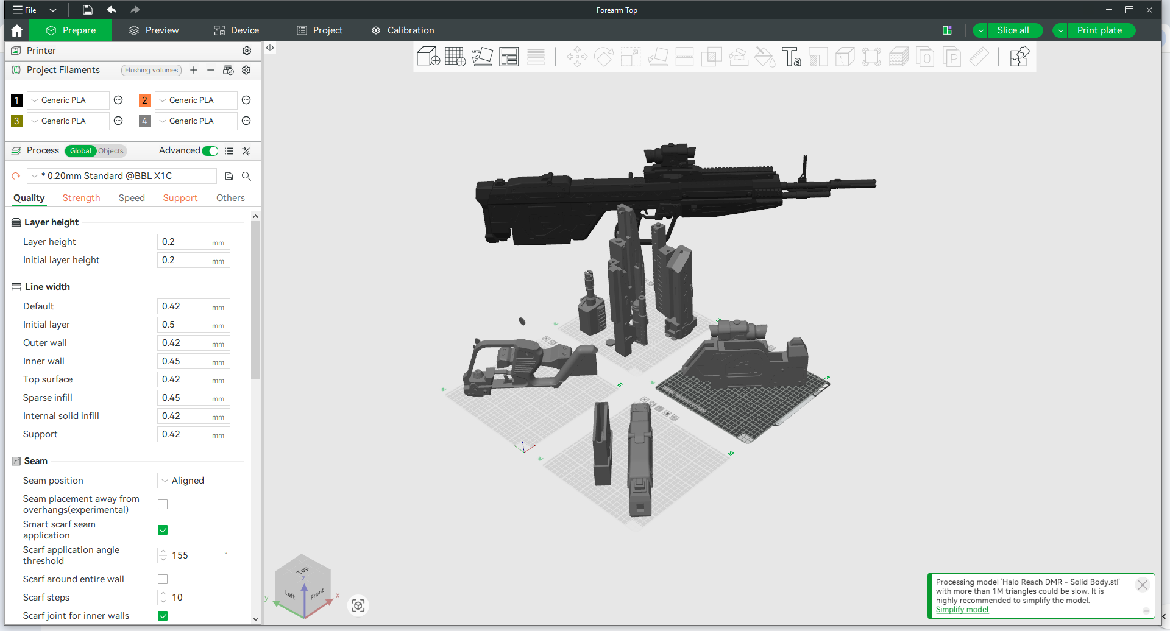Expand the Print plate dropdown arrow
The image size is (1170, 631).
1060,30
